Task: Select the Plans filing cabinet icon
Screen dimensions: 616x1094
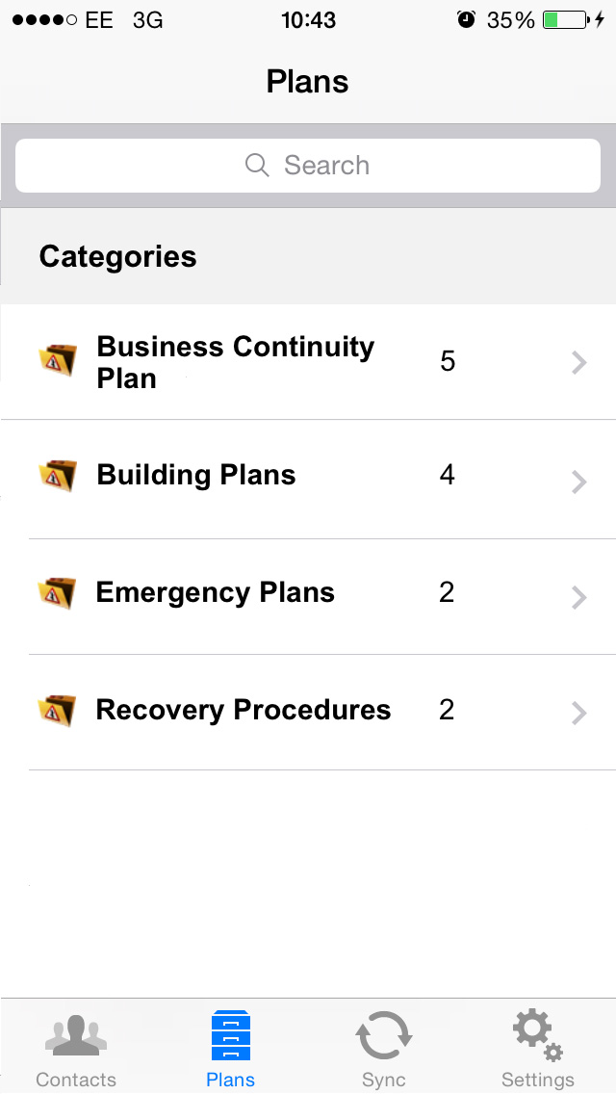Action: (x=230, y=1035)
